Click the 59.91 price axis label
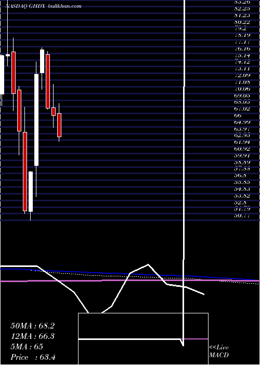This screenshot has height=365, width=260. (242, 155)
